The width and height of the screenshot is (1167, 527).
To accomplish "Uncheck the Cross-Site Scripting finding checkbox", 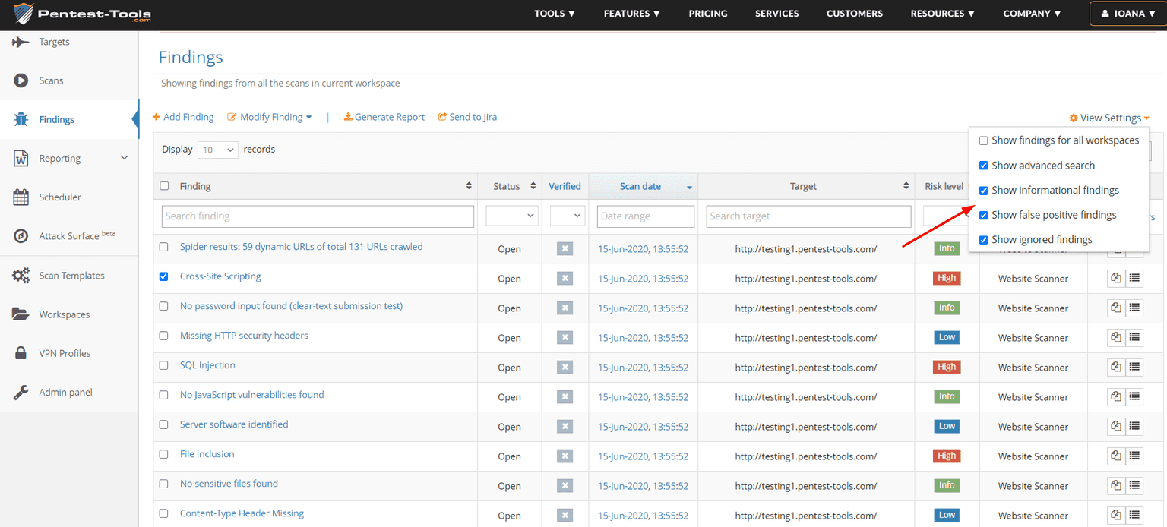I will click(164, 276).
